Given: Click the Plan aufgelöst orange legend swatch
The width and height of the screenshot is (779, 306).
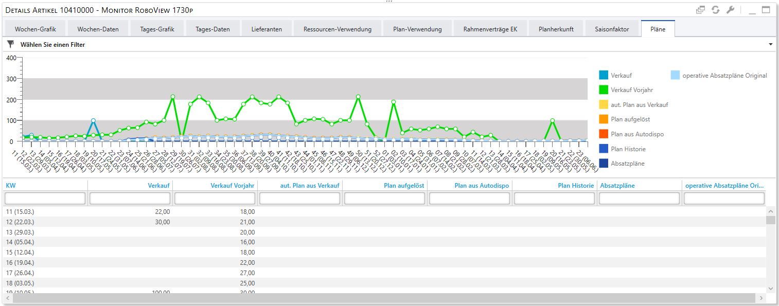Looking at the screenshot, I should coord(604,119).
